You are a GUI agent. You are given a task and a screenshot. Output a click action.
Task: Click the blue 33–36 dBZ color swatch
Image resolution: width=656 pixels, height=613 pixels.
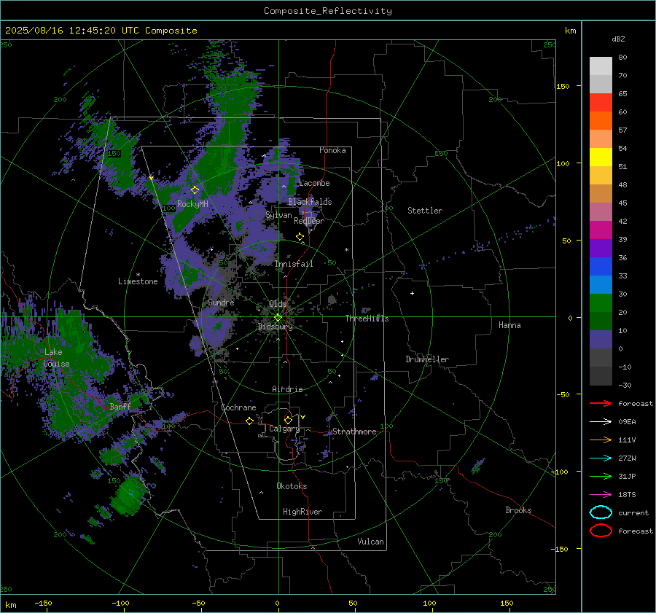(601, 267)
